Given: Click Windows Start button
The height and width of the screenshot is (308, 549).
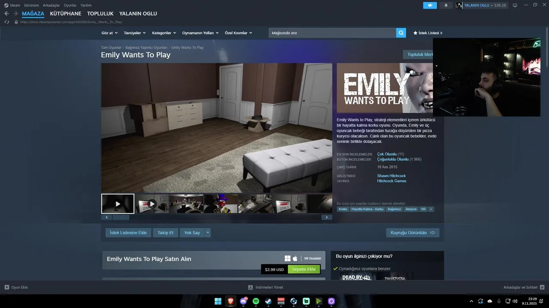Looking at the screenshot, I should [218, 301].
